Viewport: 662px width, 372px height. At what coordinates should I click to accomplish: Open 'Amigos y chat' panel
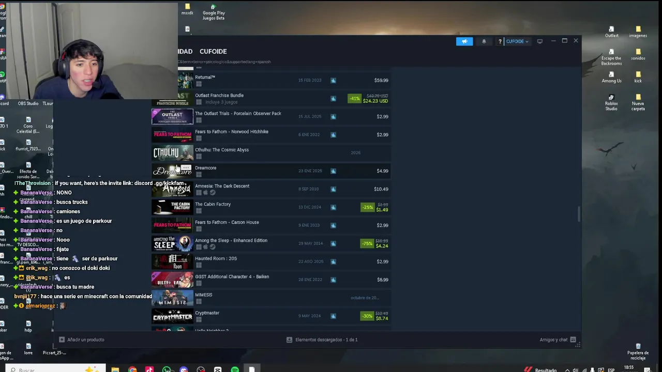(x=558, y=339)
